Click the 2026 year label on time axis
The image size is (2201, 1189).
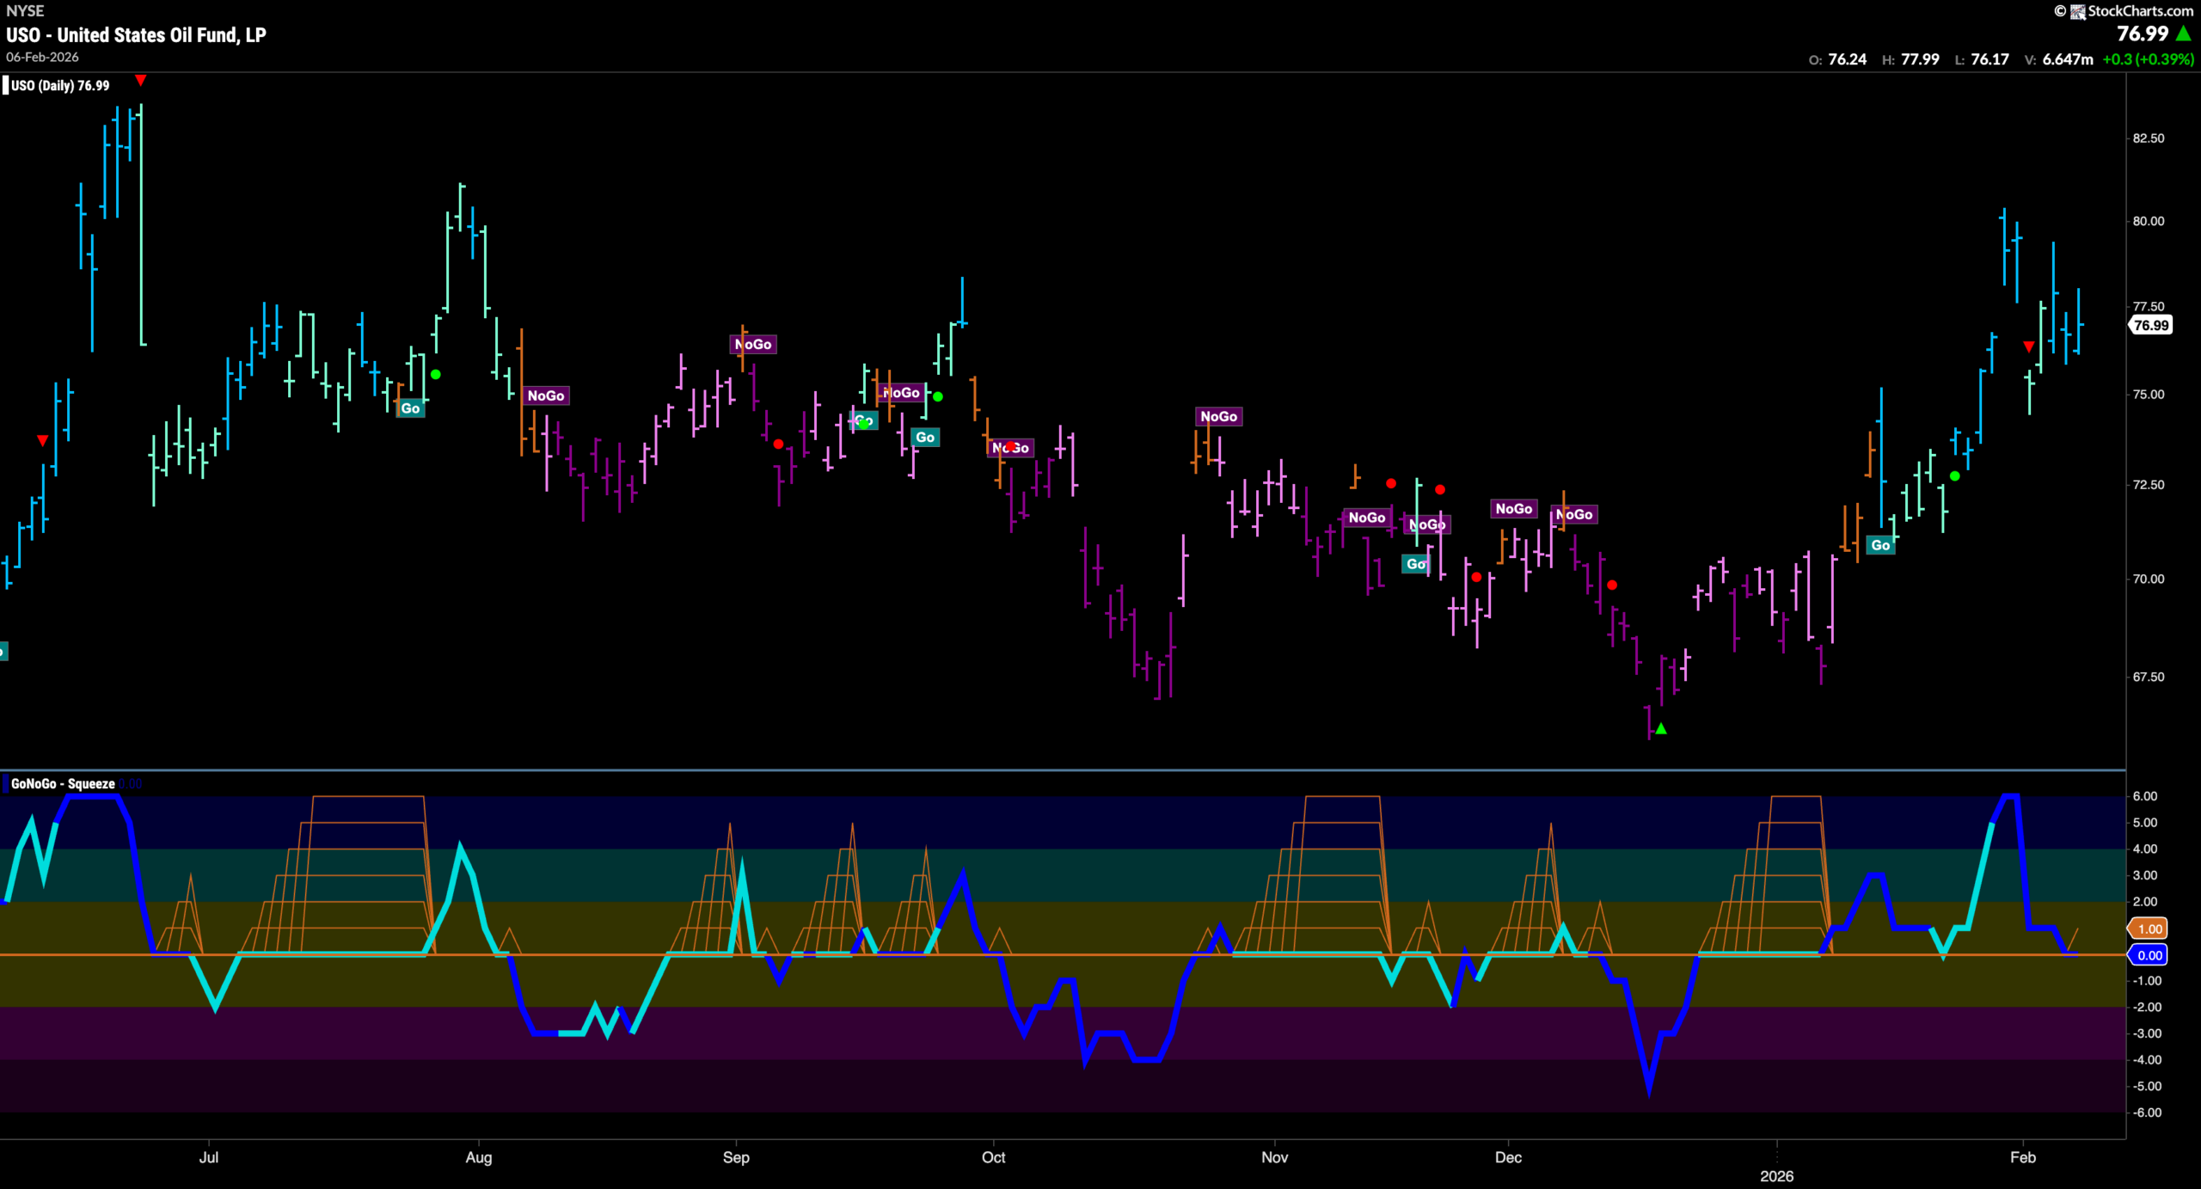(x=1777, y=1176)
